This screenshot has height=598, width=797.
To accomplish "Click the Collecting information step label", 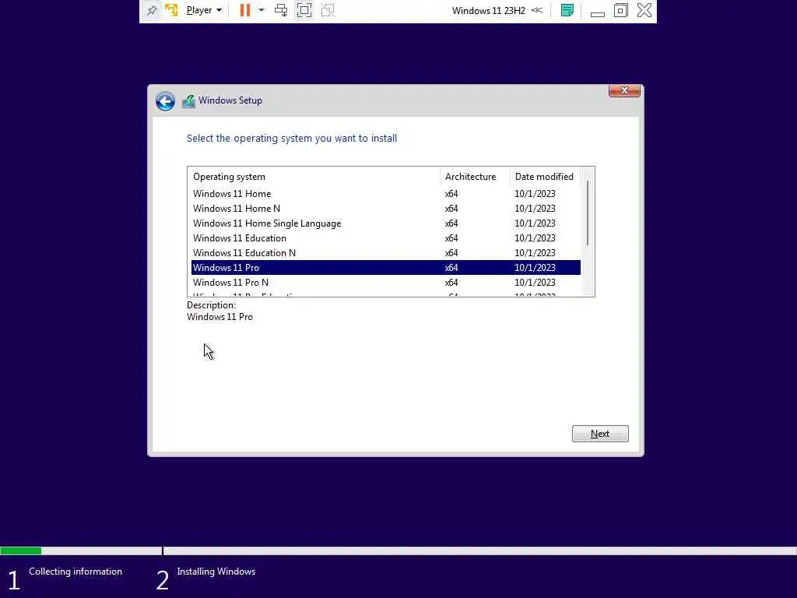I will [x=75, y=572].
